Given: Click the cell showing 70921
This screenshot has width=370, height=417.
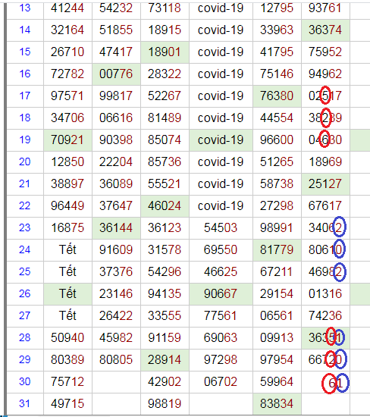Looking at the screenshot, I should [67, 140].
